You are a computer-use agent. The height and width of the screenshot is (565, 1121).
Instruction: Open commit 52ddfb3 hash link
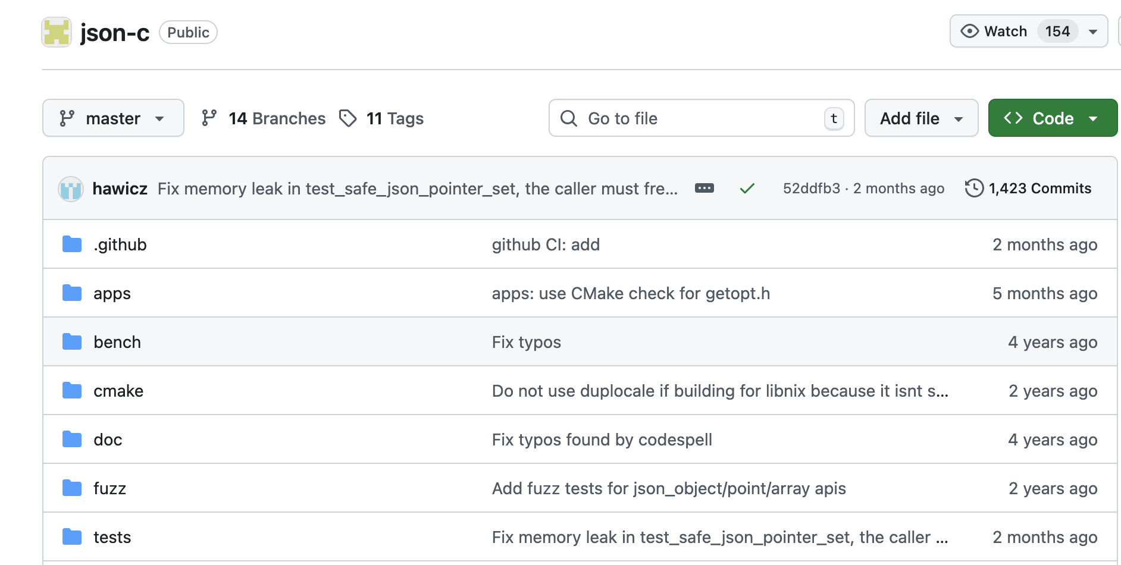(812, 189)
